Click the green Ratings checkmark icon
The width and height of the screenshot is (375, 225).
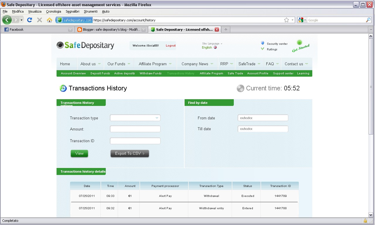tap(262, 49)
